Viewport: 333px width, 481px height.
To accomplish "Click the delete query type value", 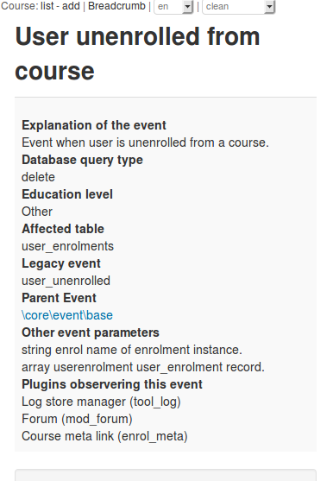I will (38, 177).
